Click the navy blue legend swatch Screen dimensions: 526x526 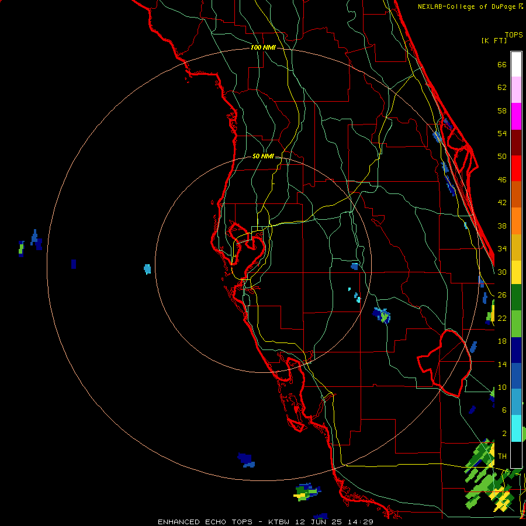[x=516, y=350]
